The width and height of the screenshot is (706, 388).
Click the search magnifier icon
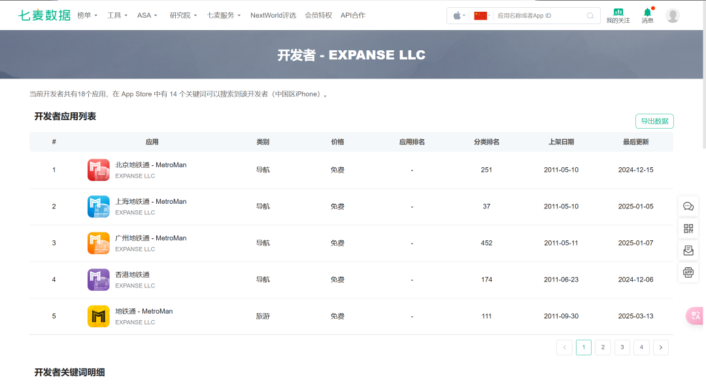590,16
